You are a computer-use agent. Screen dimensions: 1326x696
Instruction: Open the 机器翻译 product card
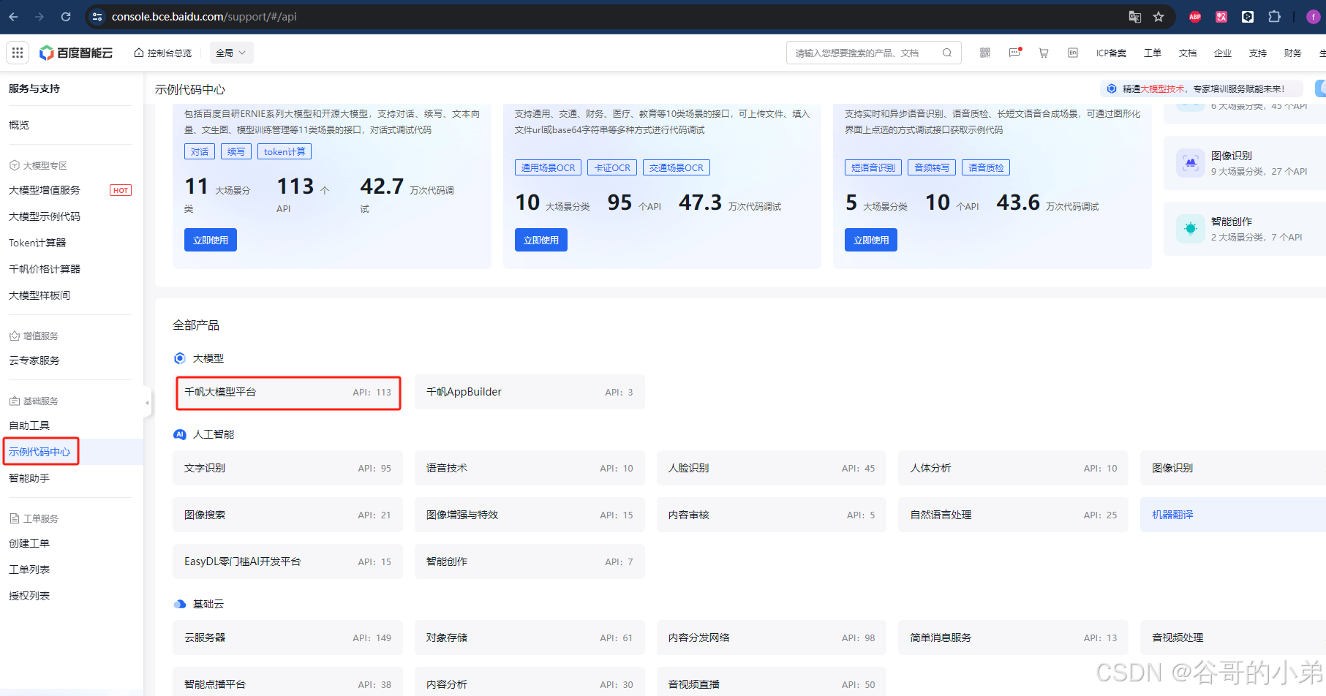tap(1233, 515)
